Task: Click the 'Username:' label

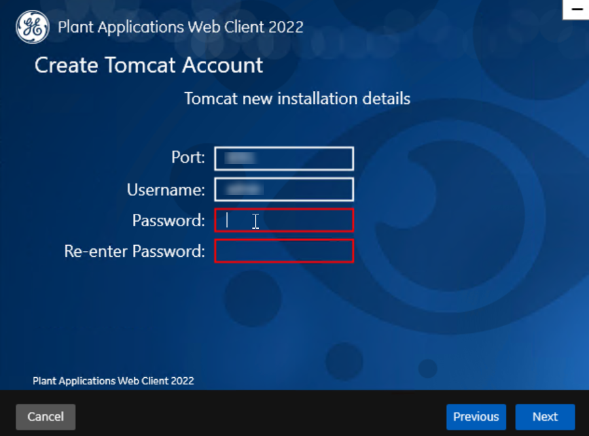Action: click(x=166, y=190)
